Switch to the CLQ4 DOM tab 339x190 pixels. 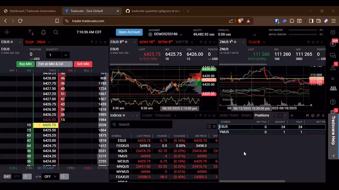click(x=29, y=42)
